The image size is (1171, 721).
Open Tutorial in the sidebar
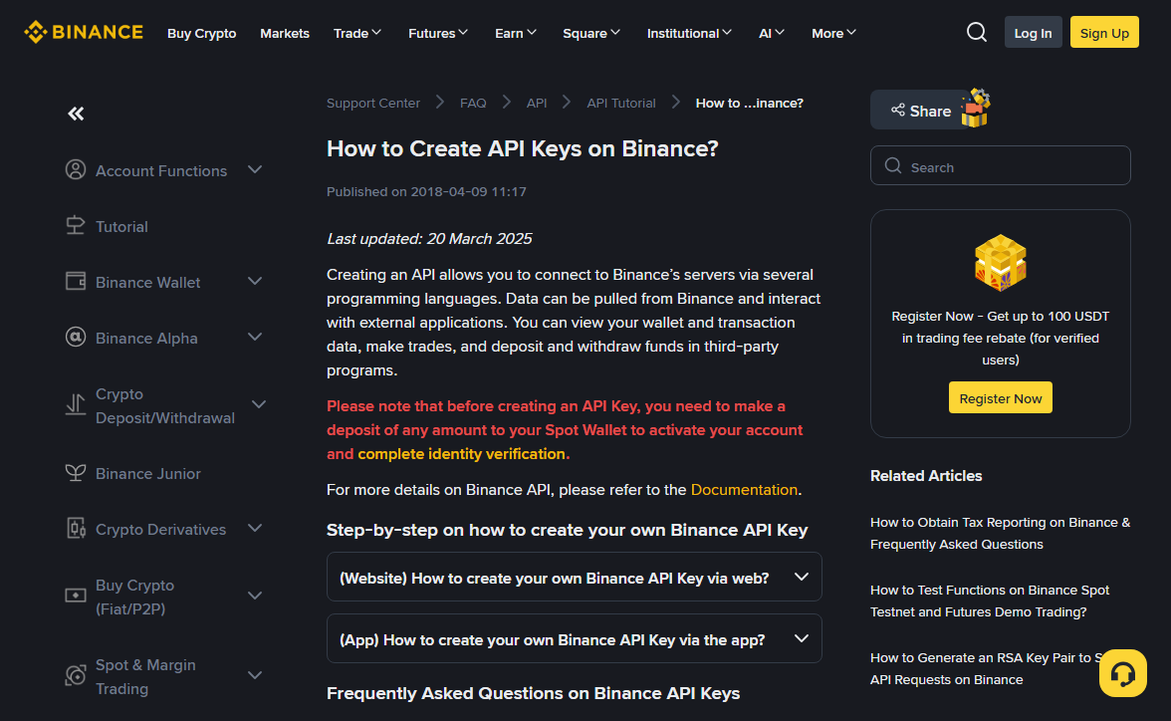(121, 226)
